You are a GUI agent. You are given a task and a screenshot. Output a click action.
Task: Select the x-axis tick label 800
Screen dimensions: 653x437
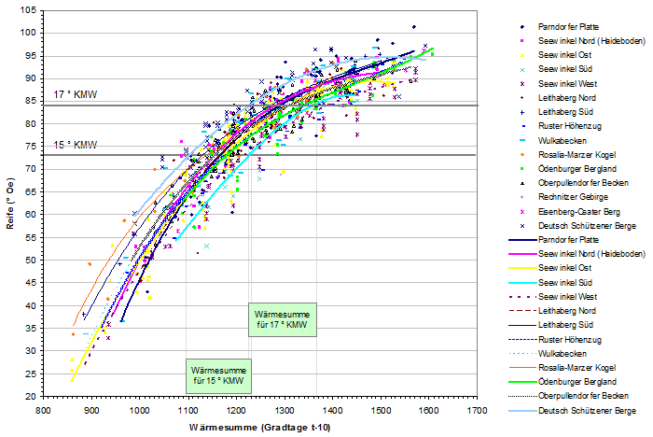point(43,411)
